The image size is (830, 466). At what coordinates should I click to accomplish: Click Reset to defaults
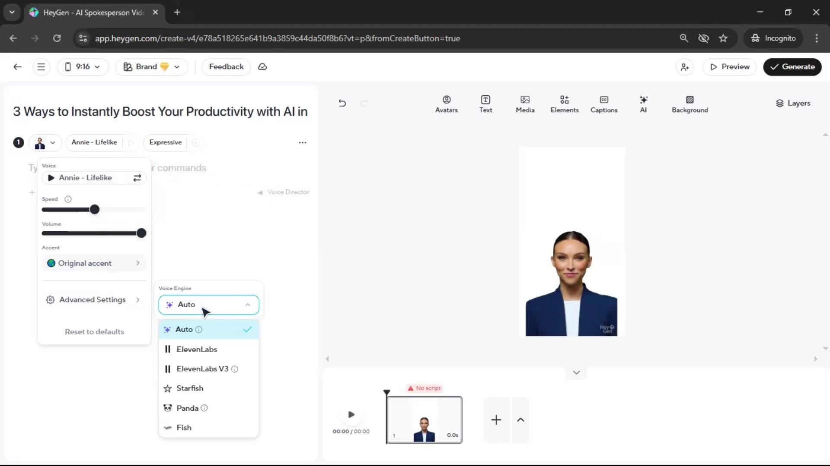pos(94,331)
